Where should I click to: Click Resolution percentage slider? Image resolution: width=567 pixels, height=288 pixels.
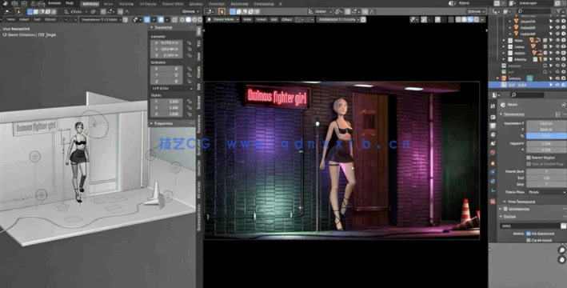click(546, 136)
